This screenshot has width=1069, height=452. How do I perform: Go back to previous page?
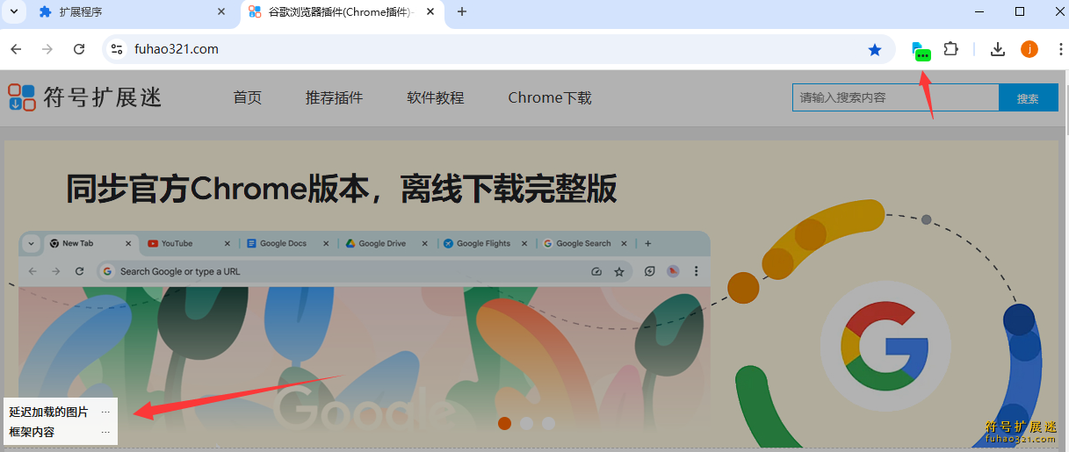click(16, 49)
